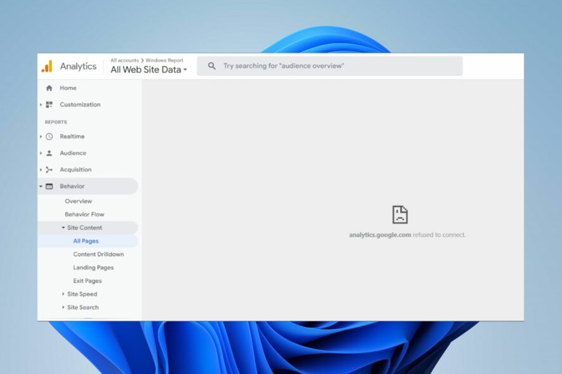The width and height of the screenshot is (562, 374).
Task: Click the search magnifier icon
Action: pyautogui.click(x=212, y=66)
